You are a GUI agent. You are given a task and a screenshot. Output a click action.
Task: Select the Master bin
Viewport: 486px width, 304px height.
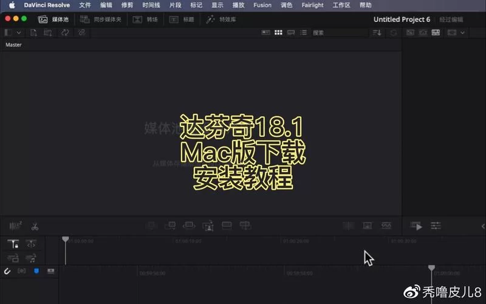[x=13, y=44]
